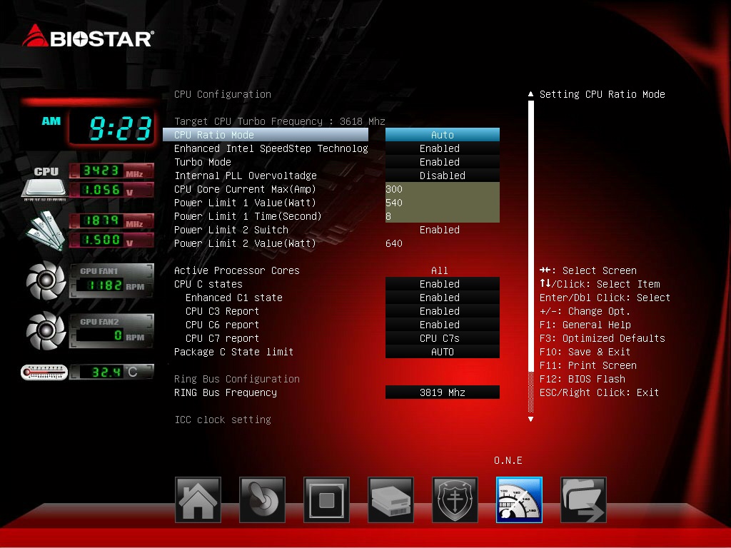Open the Boot drive icon tab
The width and height of the screenshot is (731, 548).
click(390, 499)
